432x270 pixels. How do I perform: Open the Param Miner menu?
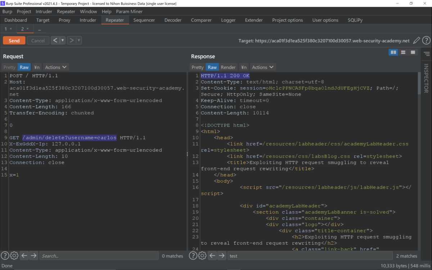[x=129, y=12]
